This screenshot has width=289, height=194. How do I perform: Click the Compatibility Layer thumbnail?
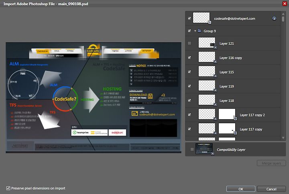[204, 149]
